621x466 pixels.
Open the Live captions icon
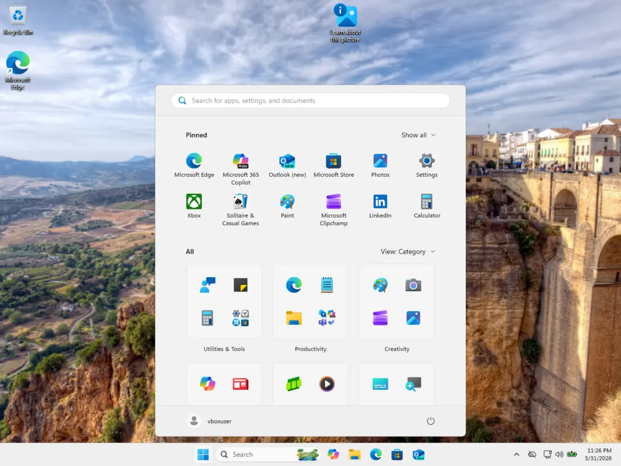tap(380, 384)
